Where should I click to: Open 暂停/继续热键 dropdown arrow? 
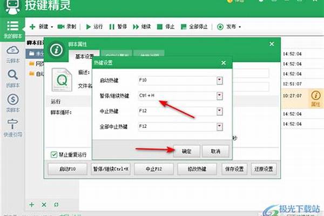click(x=219, y=96)
